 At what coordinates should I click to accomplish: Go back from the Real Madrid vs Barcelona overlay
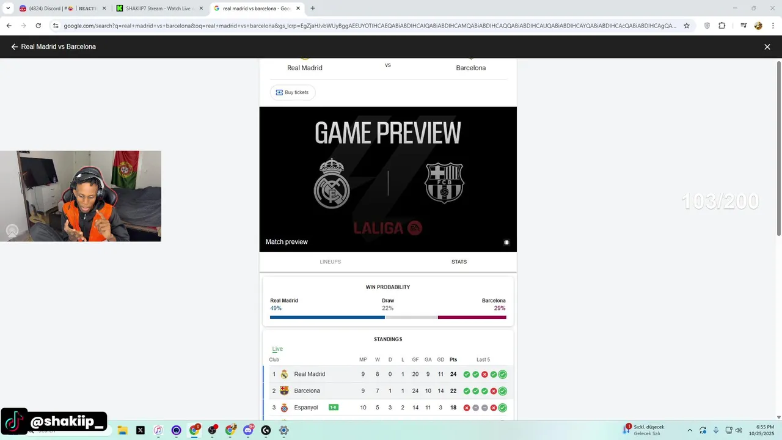coord(15,46)
